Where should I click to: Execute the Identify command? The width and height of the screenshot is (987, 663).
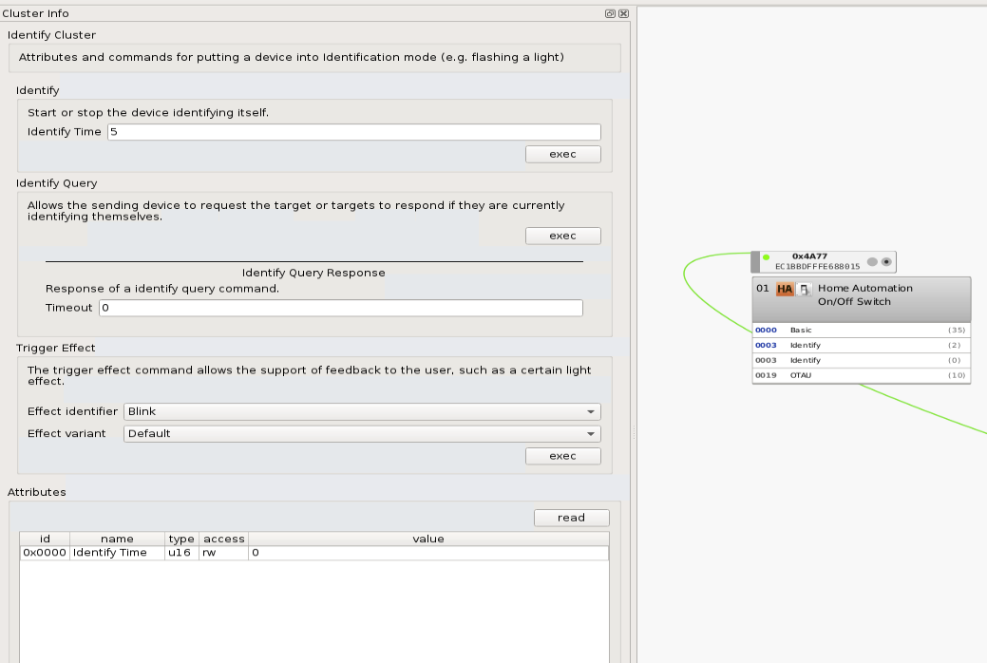pyautogui.click(x=562, y=154)
